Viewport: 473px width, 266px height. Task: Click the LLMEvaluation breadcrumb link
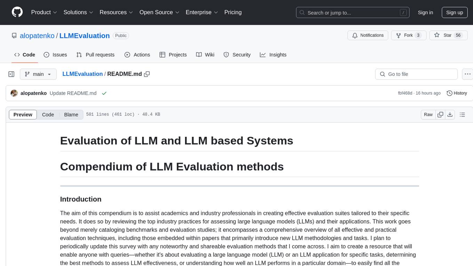(82, 74)
